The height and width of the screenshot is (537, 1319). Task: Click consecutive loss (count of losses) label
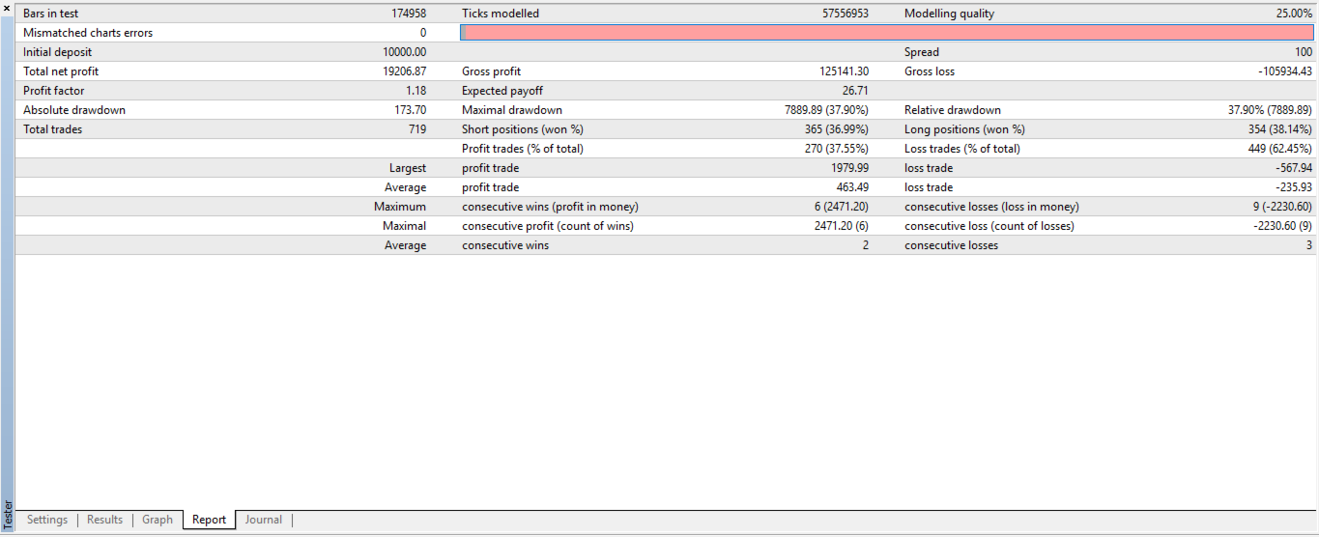[989, 226]
